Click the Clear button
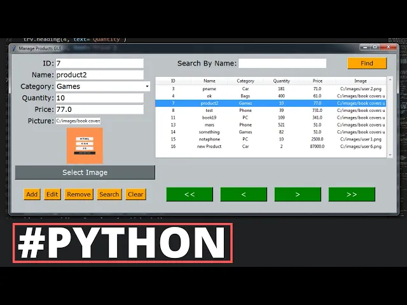Image resolution: width=407 pixels, height=305 pixels. 135,194
